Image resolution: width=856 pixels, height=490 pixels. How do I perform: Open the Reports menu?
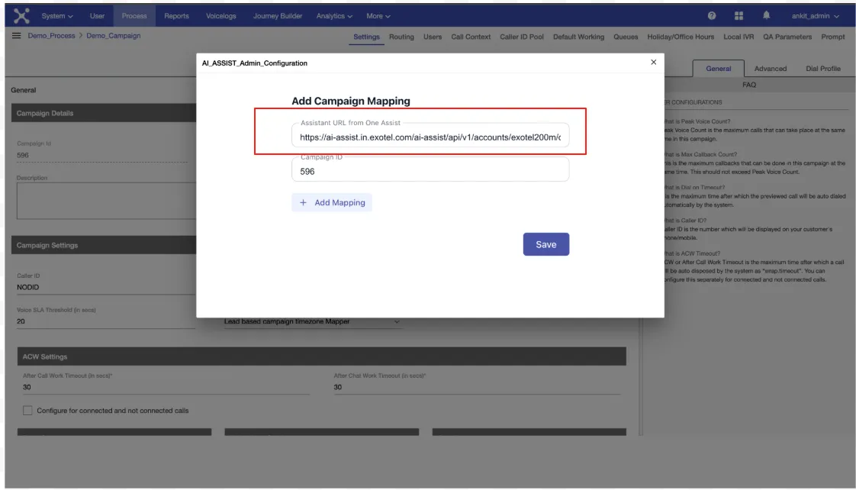tap(176, 16)
